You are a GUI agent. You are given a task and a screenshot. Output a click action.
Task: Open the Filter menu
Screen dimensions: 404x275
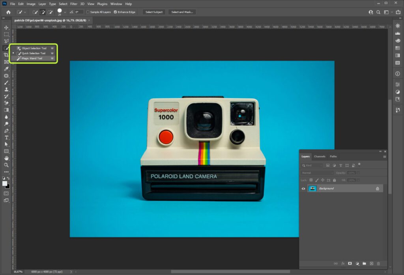point(74,4)
